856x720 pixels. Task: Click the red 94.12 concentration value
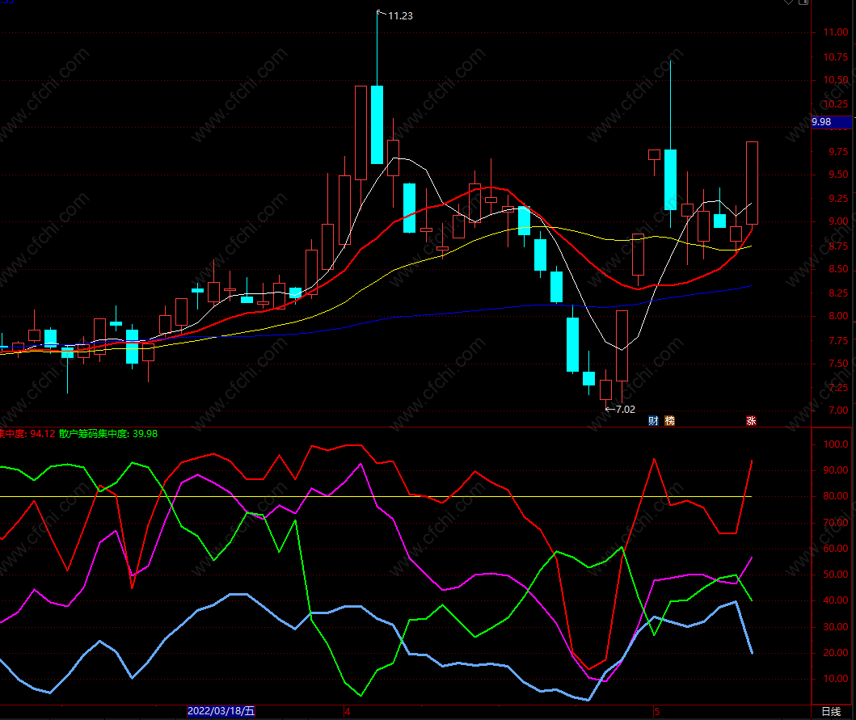click(43, 433)
